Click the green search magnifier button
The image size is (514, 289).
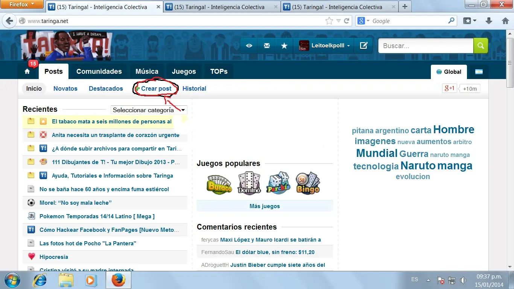coord(481,46)
